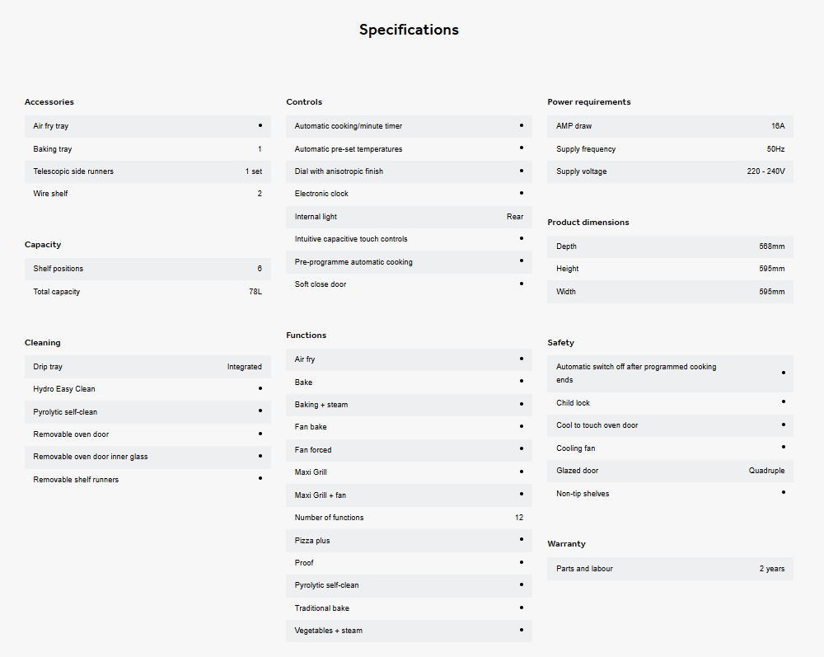Click the bullet dot for Pizza plus
The height and width of the screenshot is (657, 824).
pyautogui.click(x=522, y=539)
